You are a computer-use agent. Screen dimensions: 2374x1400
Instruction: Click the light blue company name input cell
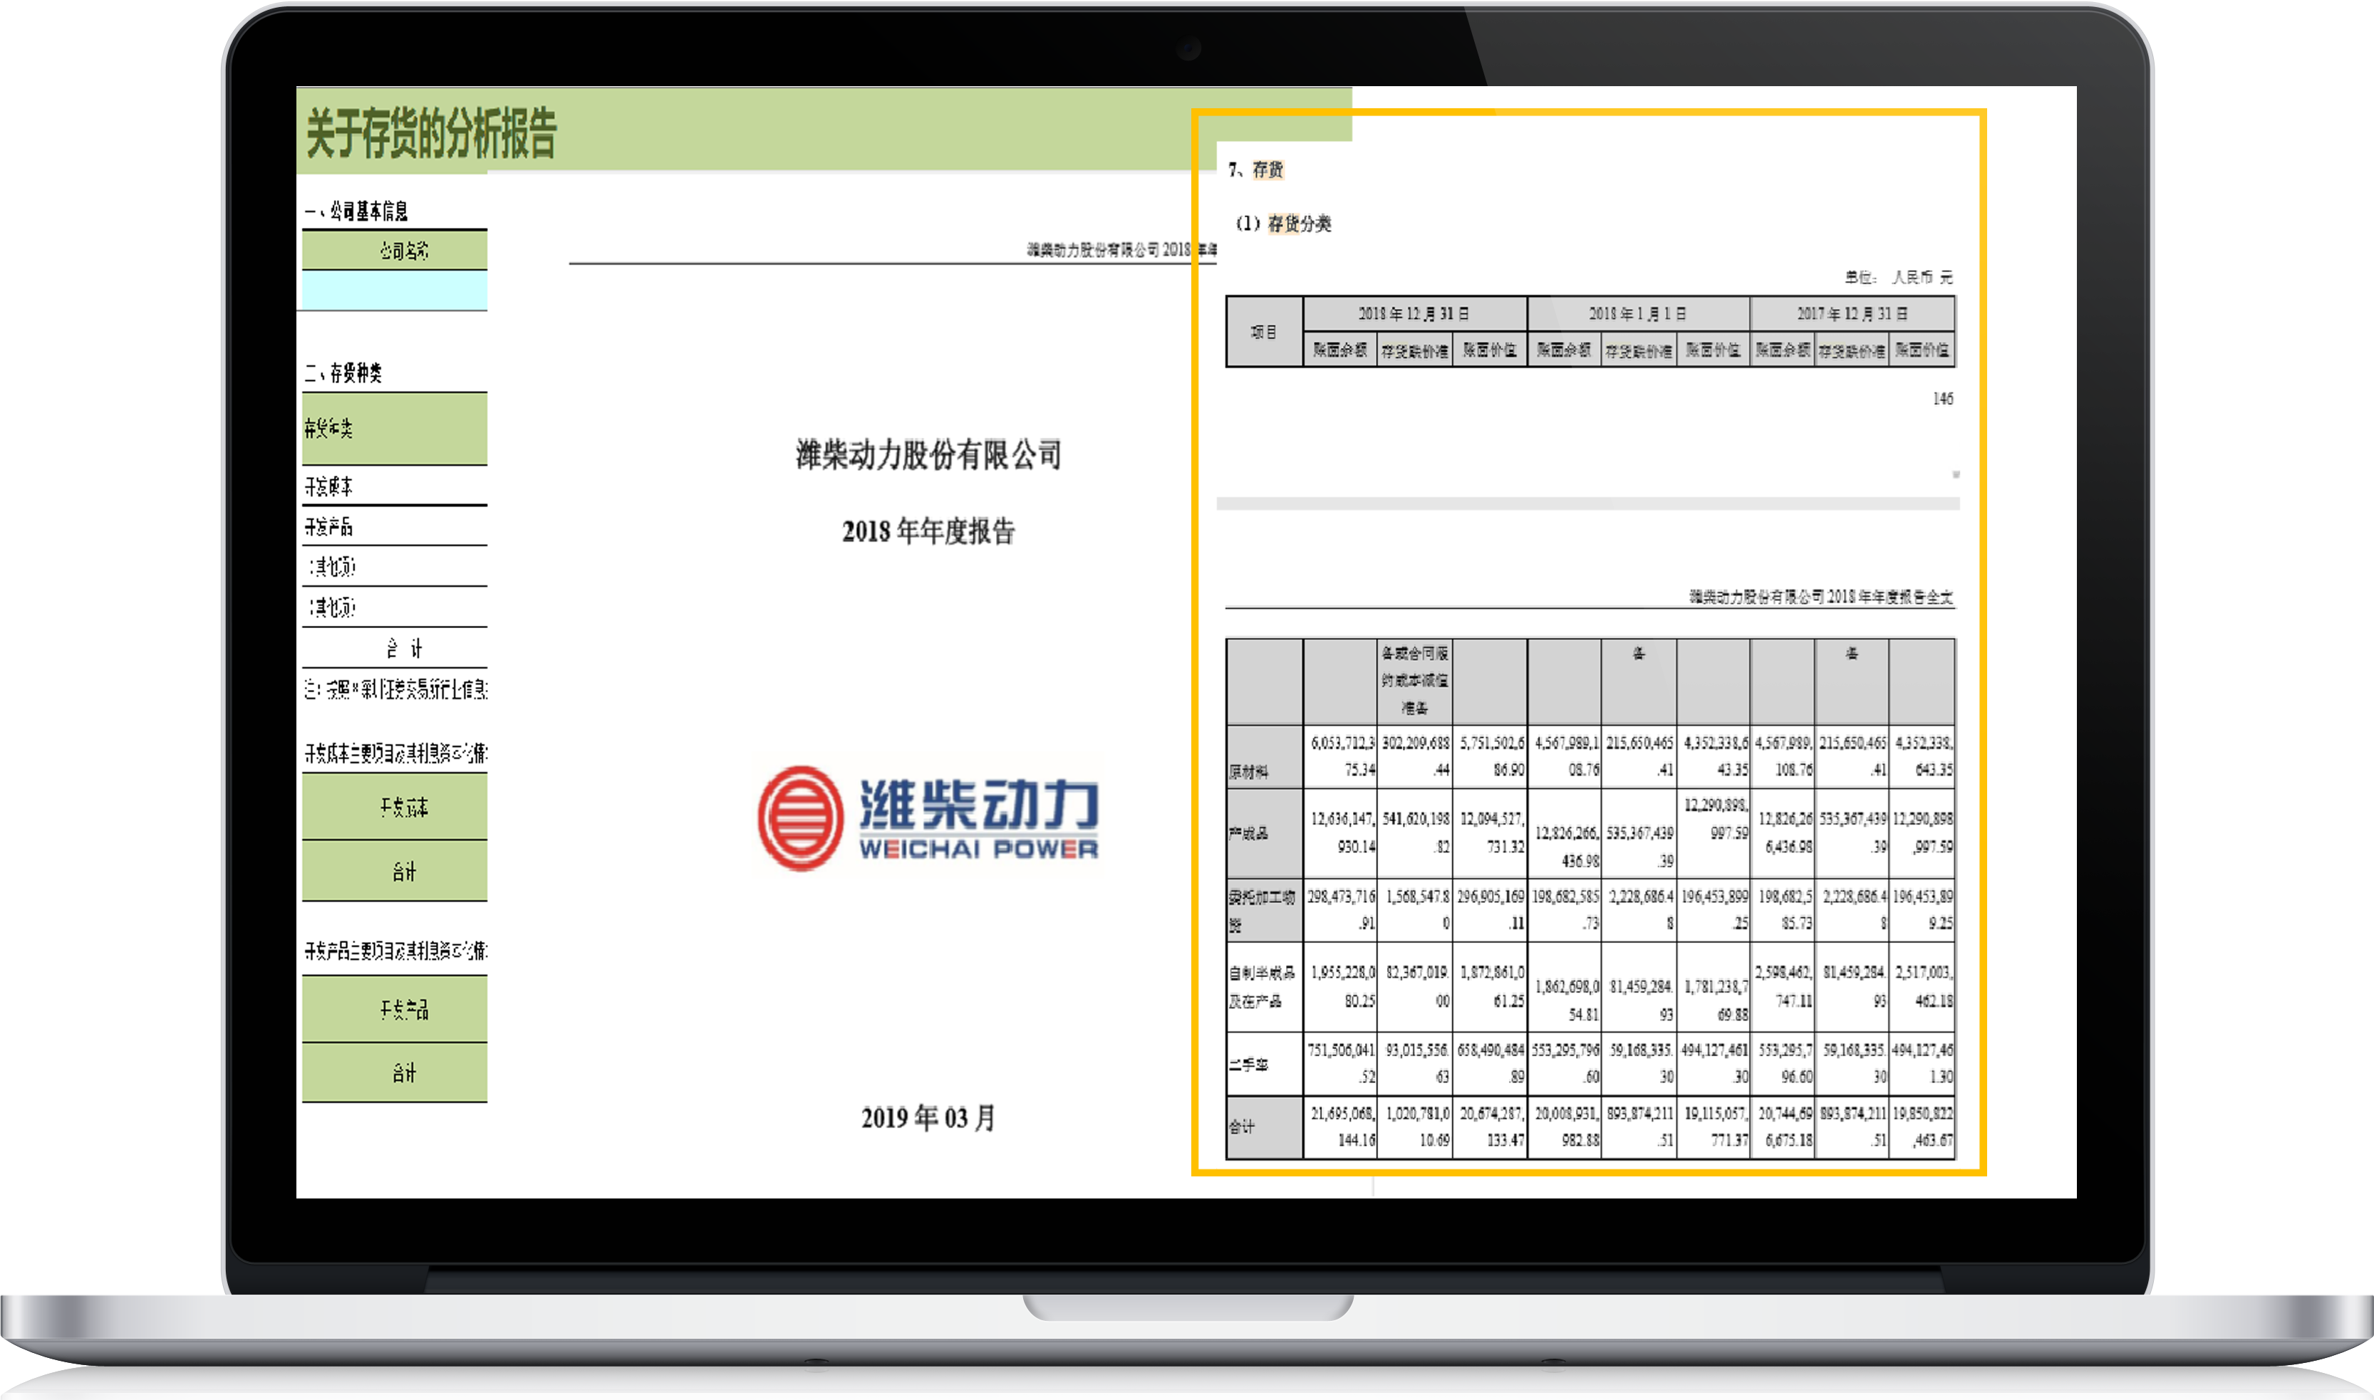(395, 291)
